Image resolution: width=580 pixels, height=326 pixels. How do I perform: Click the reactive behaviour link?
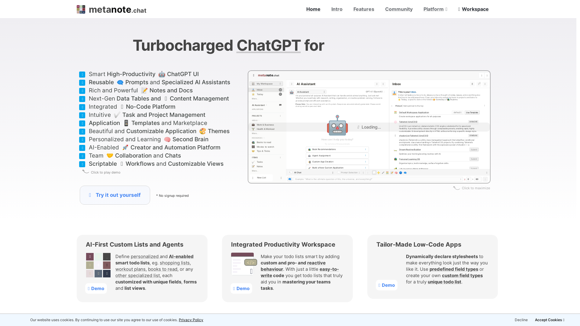[293, 266]
